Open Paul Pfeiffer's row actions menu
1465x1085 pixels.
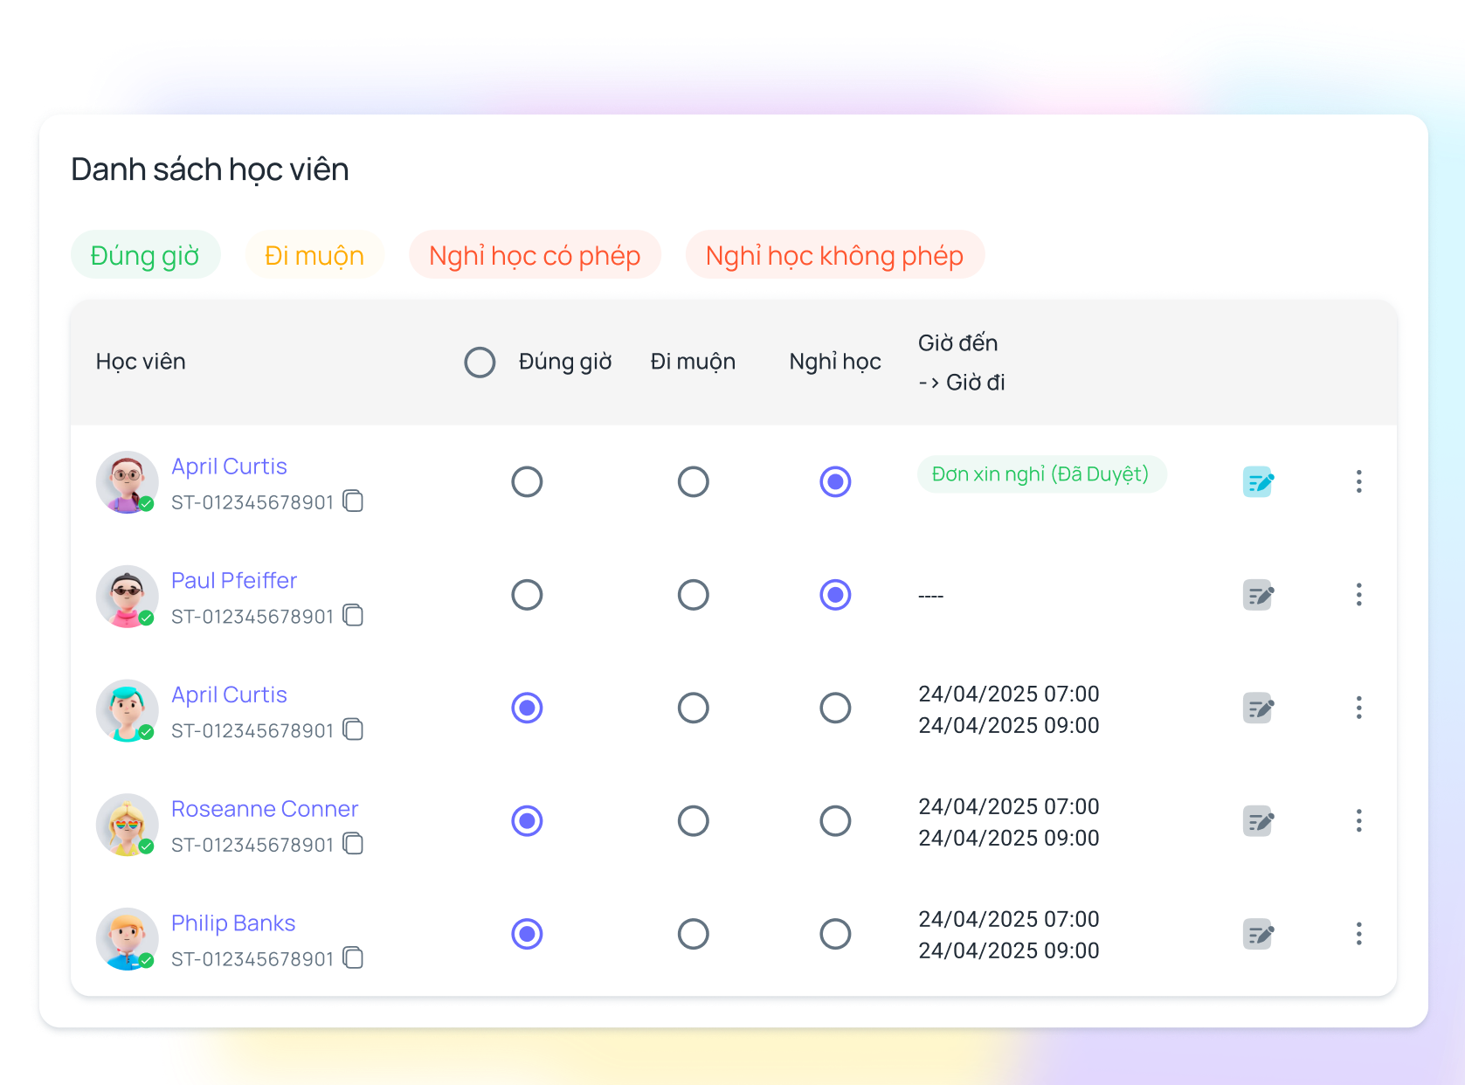(1359, 595)
